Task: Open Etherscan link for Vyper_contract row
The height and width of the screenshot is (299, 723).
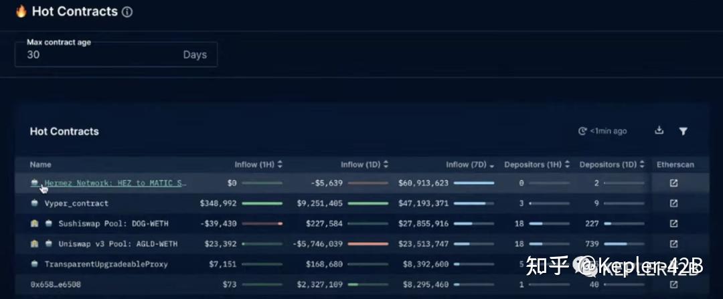Action: (673, 203)
